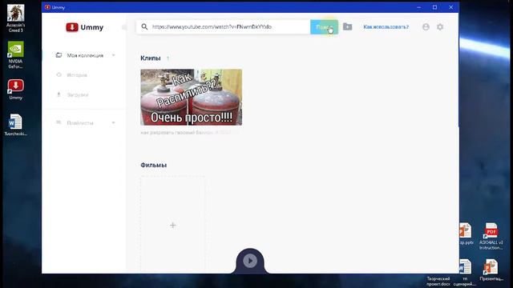Open История in sidebar
Viewport: 513px width, 288px height.
77,75
